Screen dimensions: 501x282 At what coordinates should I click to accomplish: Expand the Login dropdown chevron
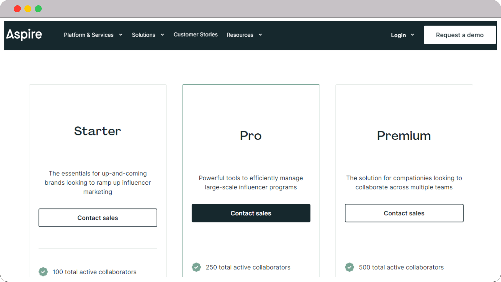pyautogui.click(x=413, y=35)
